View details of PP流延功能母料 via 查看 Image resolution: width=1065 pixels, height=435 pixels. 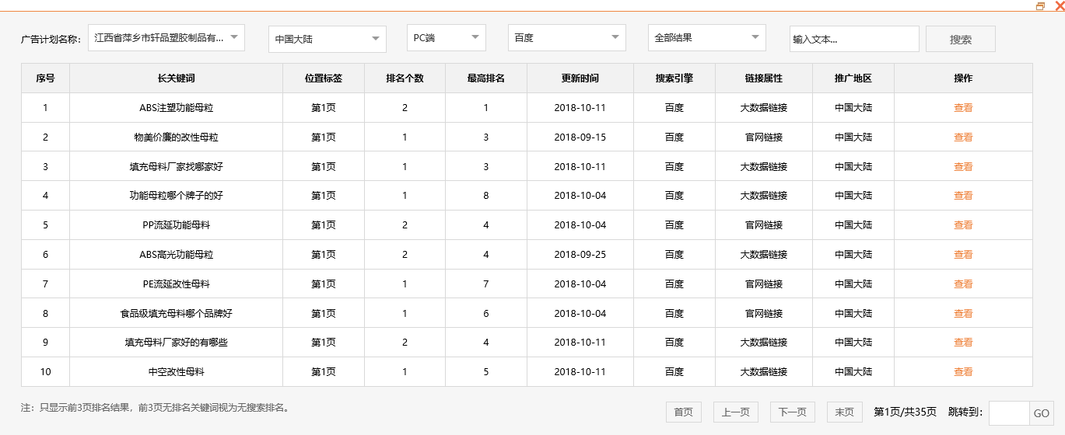tap(963, 225)
